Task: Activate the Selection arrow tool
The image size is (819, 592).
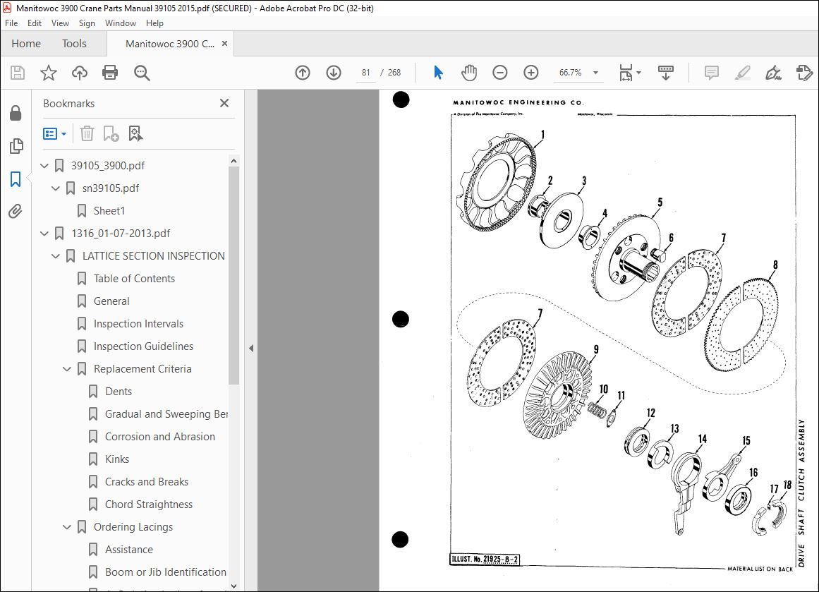Action: point(438,73)
